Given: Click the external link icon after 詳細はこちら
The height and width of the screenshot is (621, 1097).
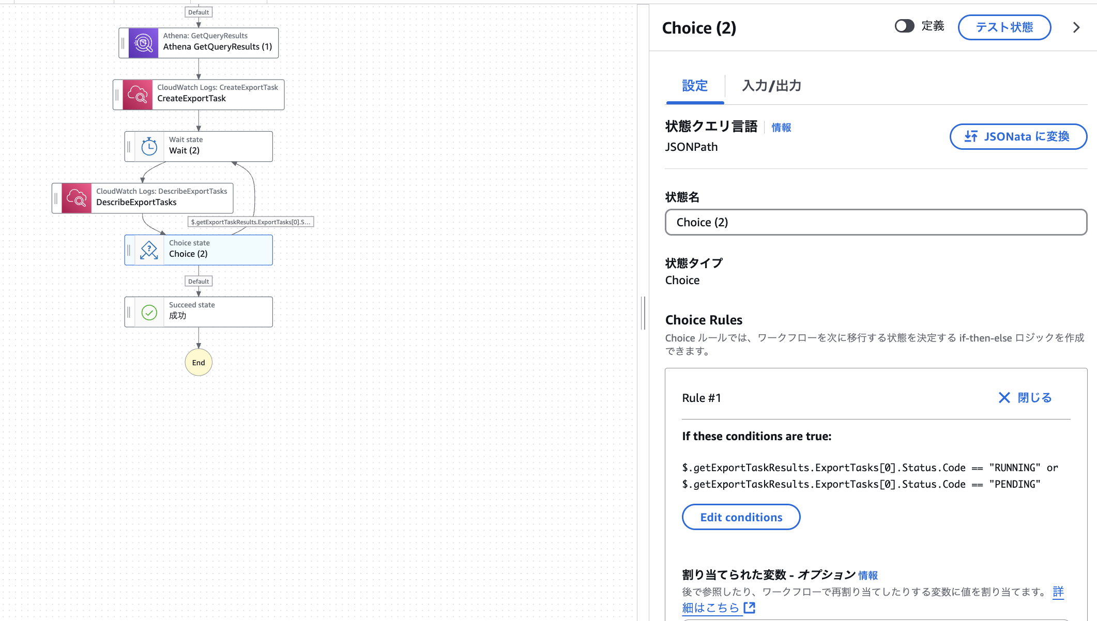Looking at the screenshot, I should click(750, 608).
